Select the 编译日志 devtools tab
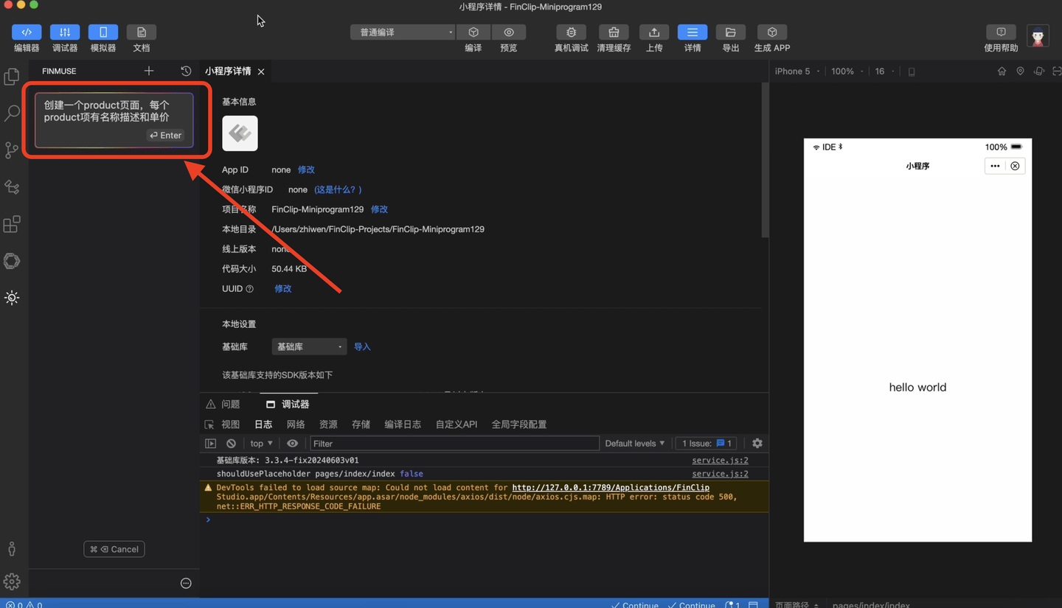 [403, 424]
